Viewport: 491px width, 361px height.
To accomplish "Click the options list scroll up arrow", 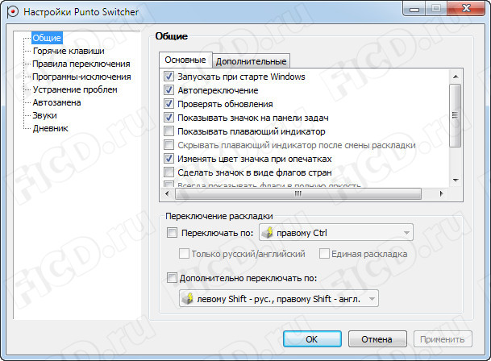I will (x=456, y=77).
